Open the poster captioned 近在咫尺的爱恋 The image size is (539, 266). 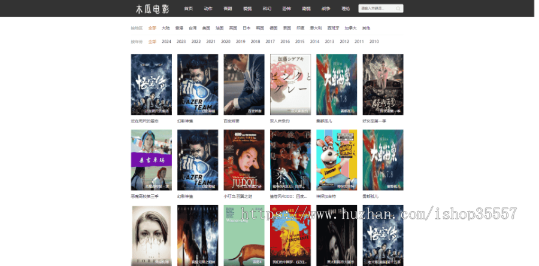click(152, 84)
